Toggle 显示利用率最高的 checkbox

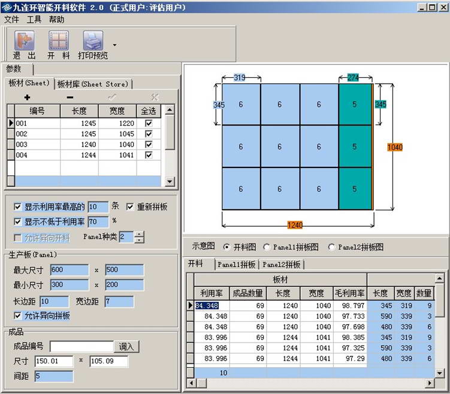coord(17,207)
